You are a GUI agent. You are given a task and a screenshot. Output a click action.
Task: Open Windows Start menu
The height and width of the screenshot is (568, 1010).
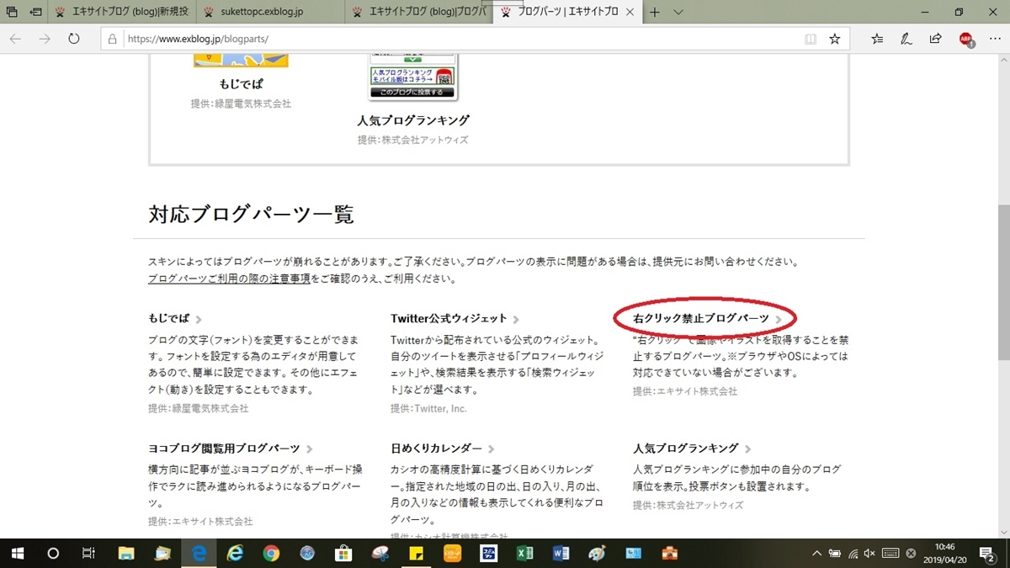pyautogui.click(x=18, y=553)
